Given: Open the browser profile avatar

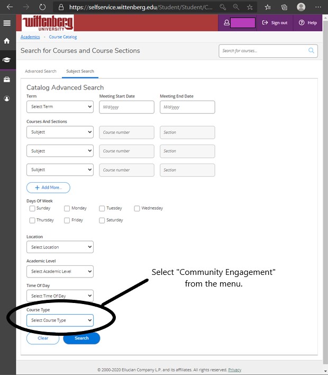Looking at the screenshot, I should pyautogui.click(x=301, y=7).
